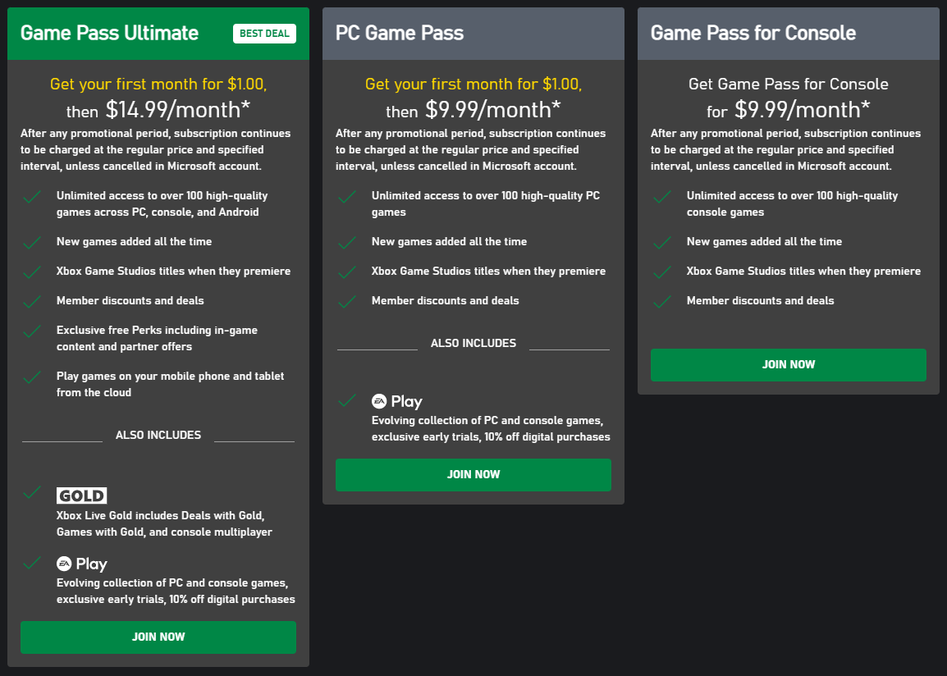The image size is (947, 676).
Task: Click EA Play logo in PC Game Pass
Action: (x=397, y=401)
